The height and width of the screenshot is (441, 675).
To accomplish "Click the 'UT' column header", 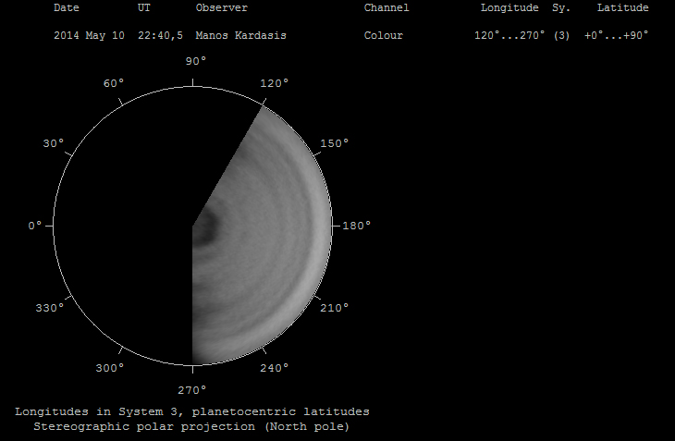I will (x=143, y=7).
